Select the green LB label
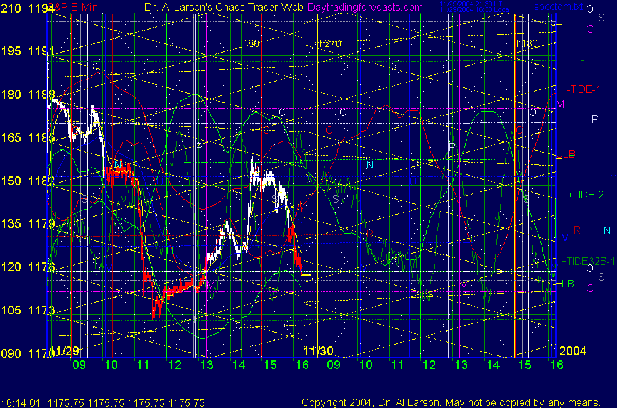The image size is (617, 408). coord(568,284)
